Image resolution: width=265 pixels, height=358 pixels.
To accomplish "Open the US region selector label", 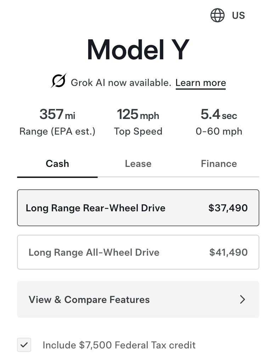I will (238, 16).
